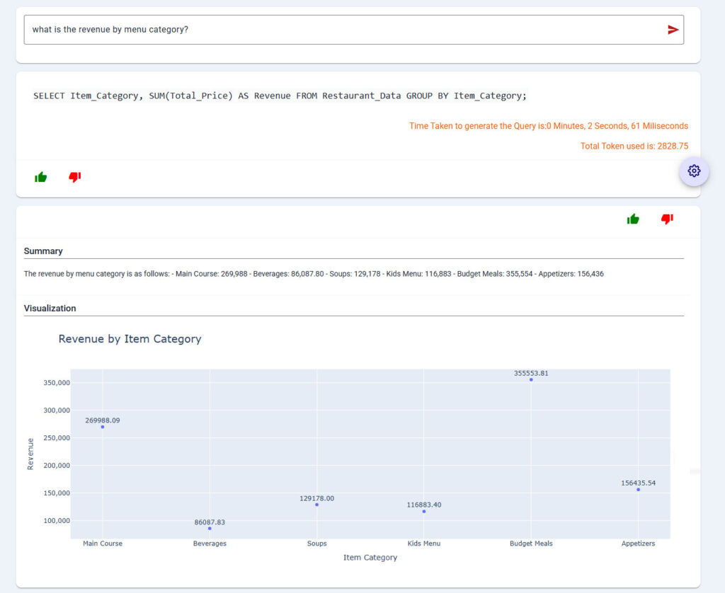Give thumbs down to the summary result
725x593 pixels.
(667, 219)
